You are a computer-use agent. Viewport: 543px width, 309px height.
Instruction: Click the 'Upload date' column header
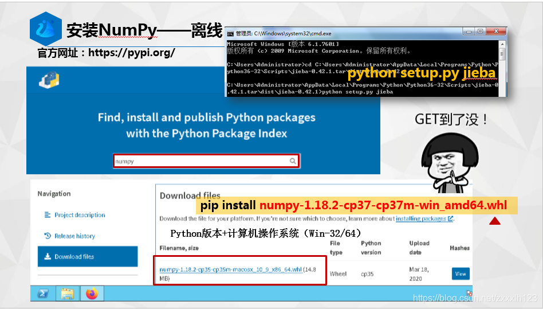[419, 248]
